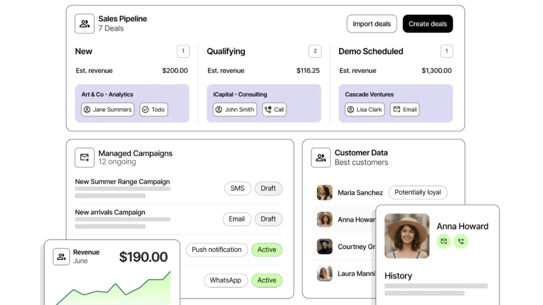Click the WhatsApp channel pill
543x305 pixels.
pos(226,280)
